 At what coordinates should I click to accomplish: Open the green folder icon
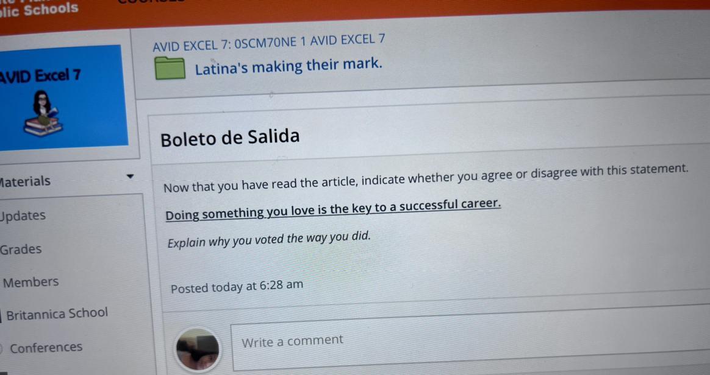click(x=170, y=68)
